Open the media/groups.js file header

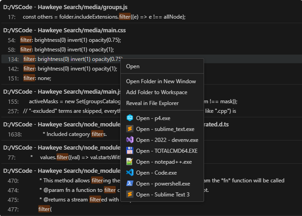coord(65,7)
